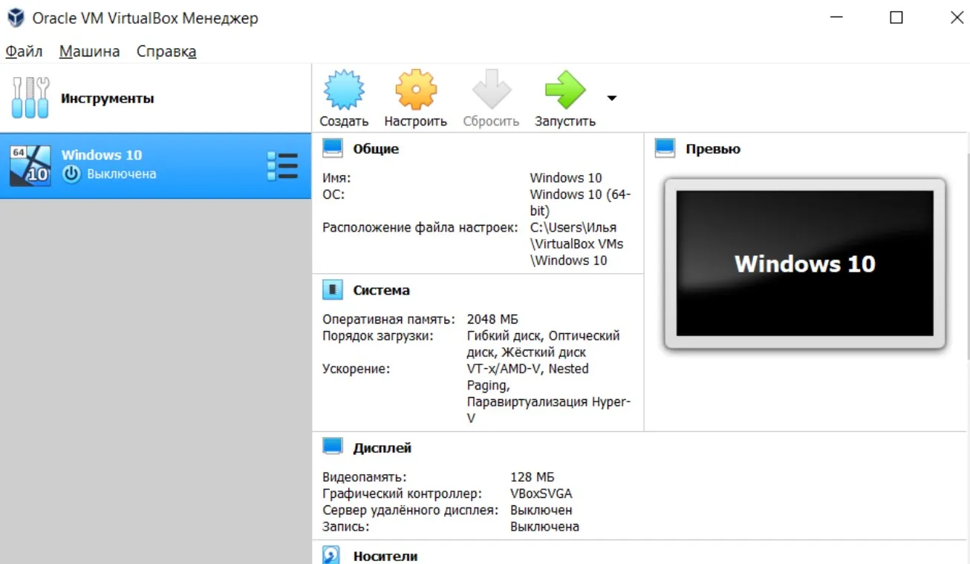Click the Ускорение label
970x564 pixels.
pyautogui.click(x=356, y=369)
